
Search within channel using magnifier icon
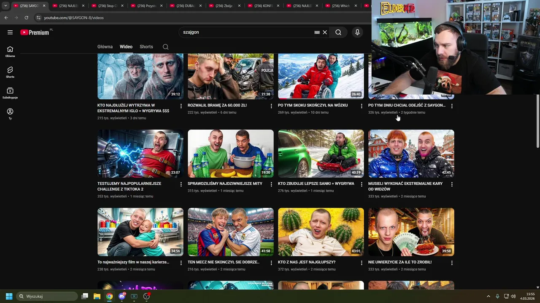tap(165, 47)
